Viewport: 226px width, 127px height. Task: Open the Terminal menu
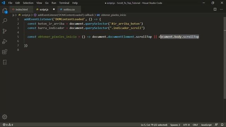(x=64, y=3)
